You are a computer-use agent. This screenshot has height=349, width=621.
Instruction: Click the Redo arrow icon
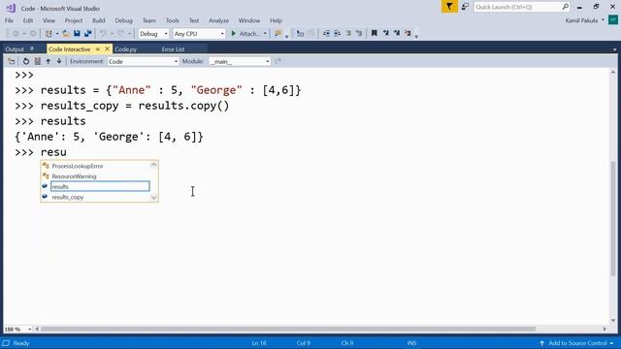120,34
